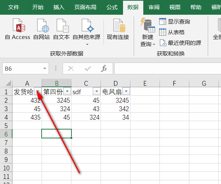Click cell A2 containing 432
Screen dimensions: 221x184
(x=27, y=100)
